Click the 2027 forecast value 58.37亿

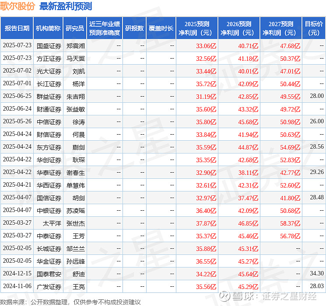(x=290, y=223)
